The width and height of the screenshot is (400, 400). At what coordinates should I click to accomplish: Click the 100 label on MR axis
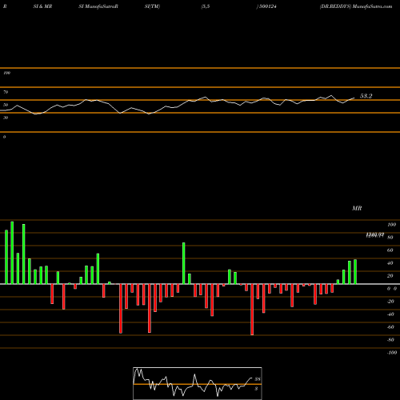point(391,225)
